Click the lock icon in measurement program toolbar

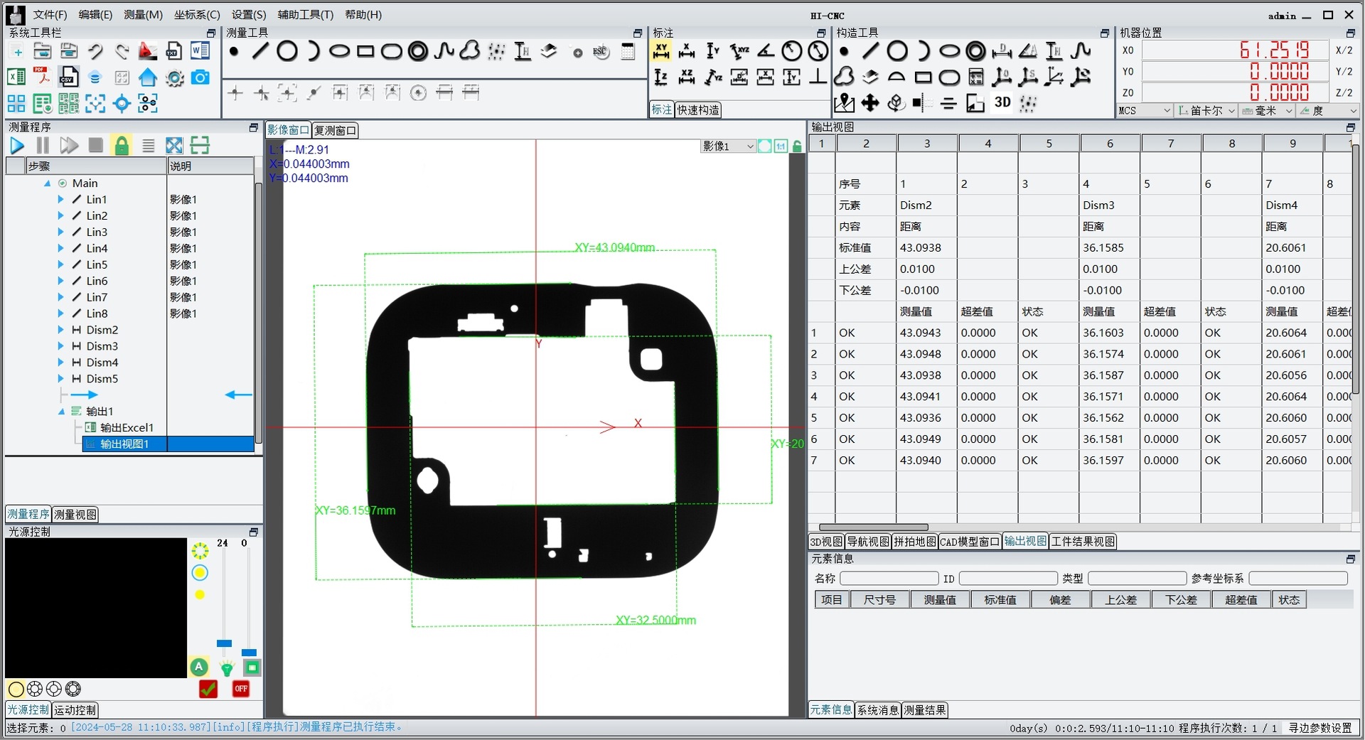pyautogui.click(x=122, y=146)
